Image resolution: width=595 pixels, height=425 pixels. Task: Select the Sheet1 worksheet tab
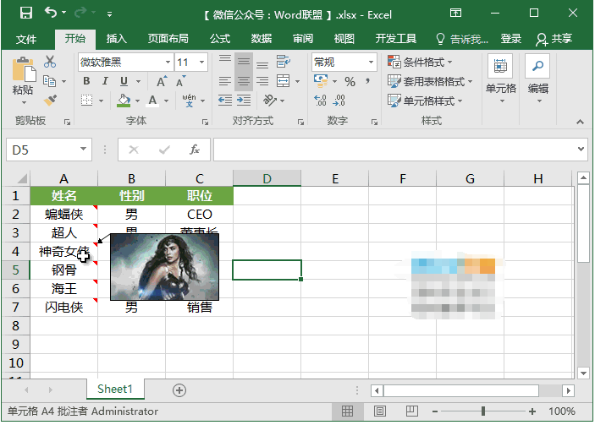click(115, 390)
